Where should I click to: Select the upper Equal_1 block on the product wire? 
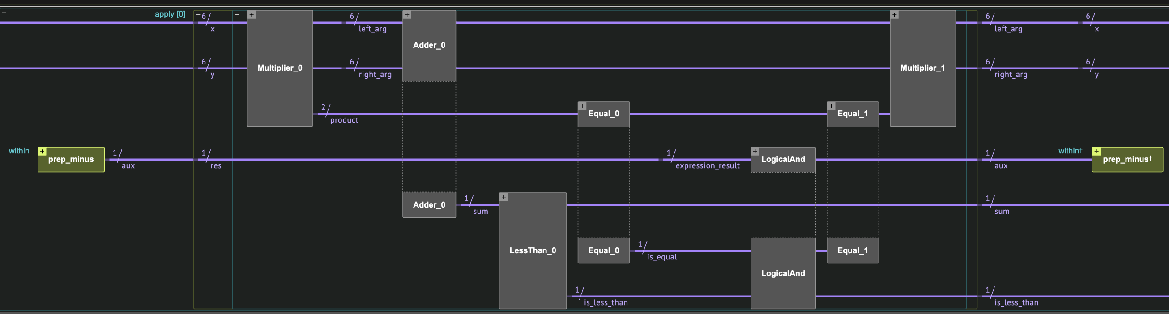(x=853, y=114)
